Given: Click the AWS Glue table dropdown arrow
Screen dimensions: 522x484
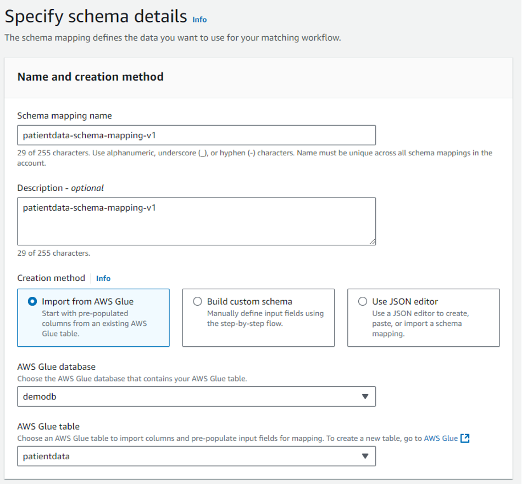Looking at the screenshot, I should coord(365,456).
